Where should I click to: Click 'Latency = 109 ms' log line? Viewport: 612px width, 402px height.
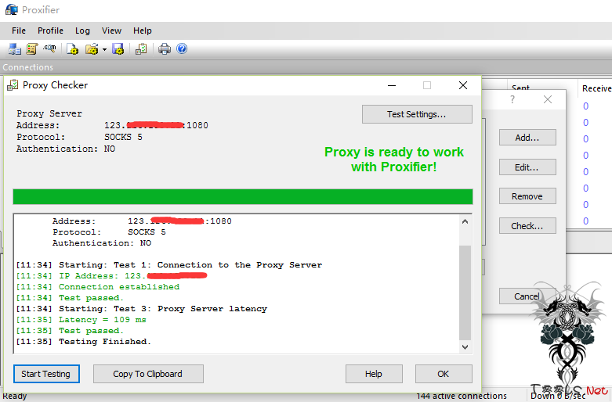pos(81,320)
